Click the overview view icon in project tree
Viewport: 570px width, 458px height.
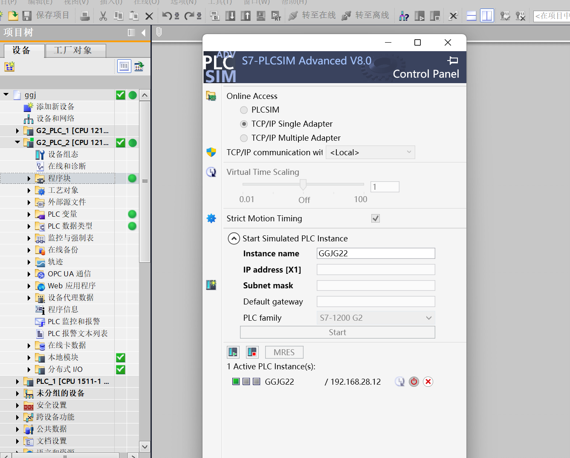point(124,67)
